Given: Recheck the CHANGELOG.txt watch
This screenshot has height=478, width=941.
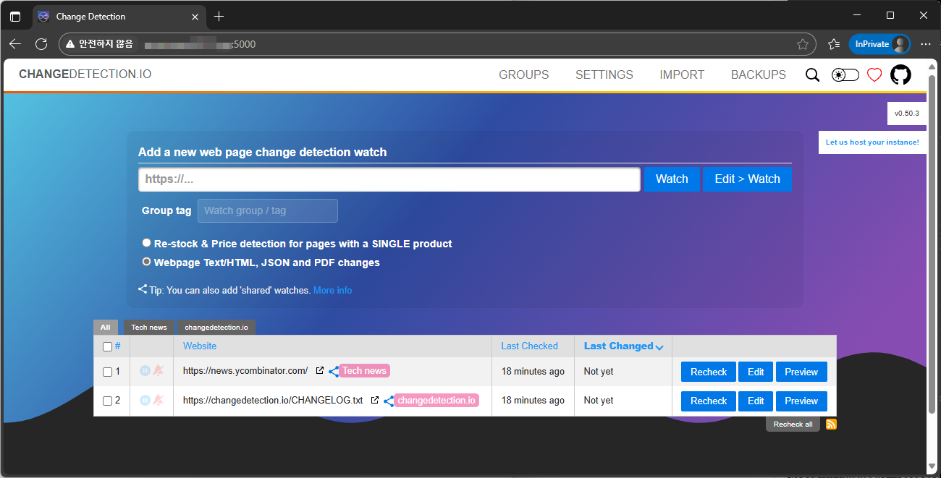Looking at the screenshot, I should [709, 401].
